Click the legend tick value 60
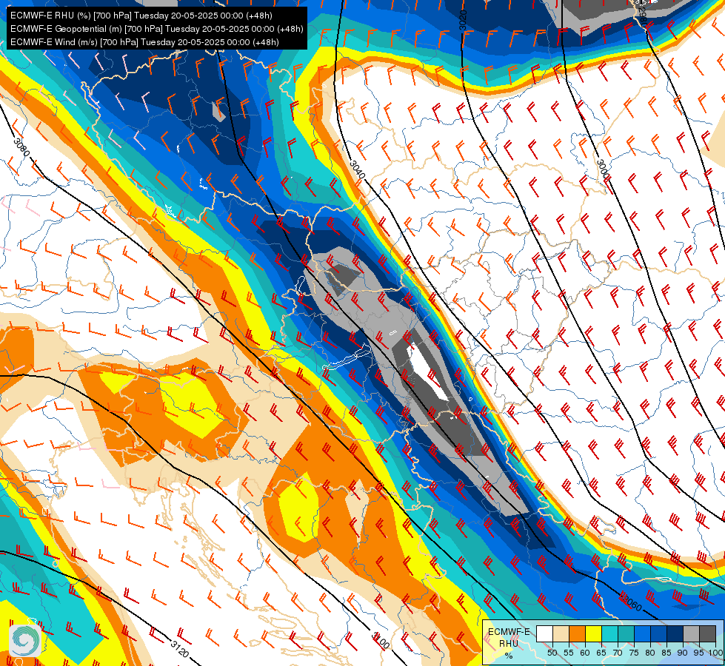This screenshot has height=666, width=725. 585,653
